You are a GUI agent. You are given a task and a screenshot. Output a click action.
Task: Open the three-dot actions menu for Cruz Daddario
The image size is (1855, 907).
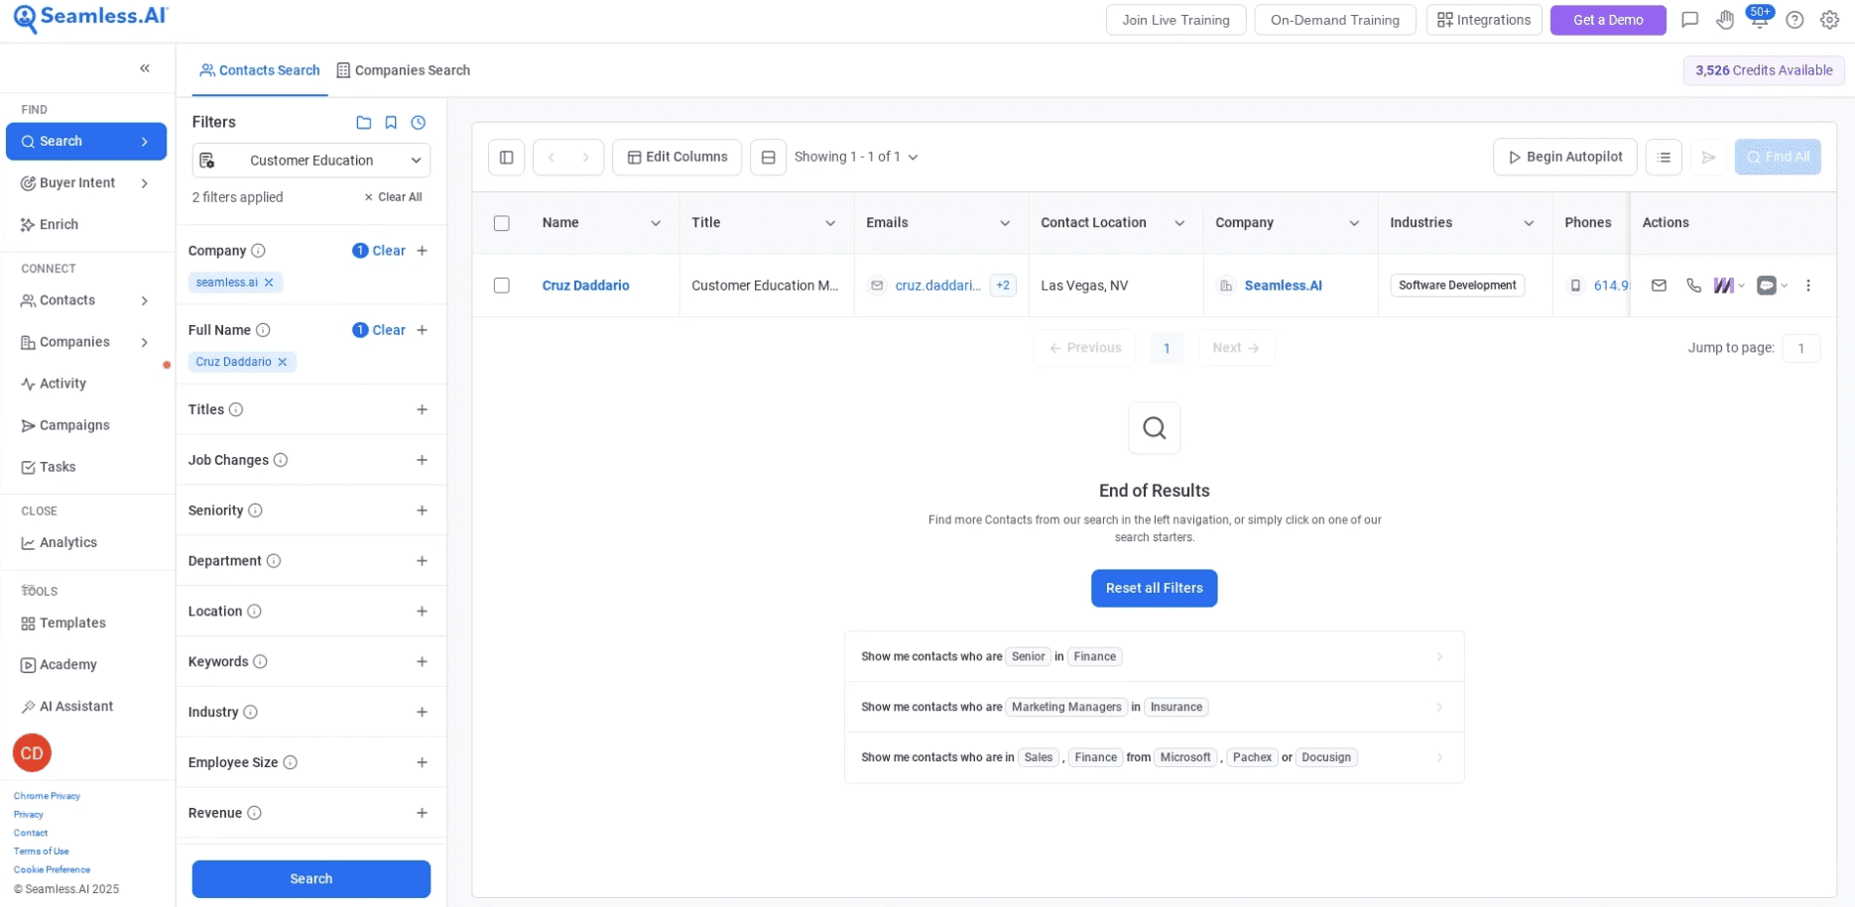pyautogui.click(x=1808, y=285)
